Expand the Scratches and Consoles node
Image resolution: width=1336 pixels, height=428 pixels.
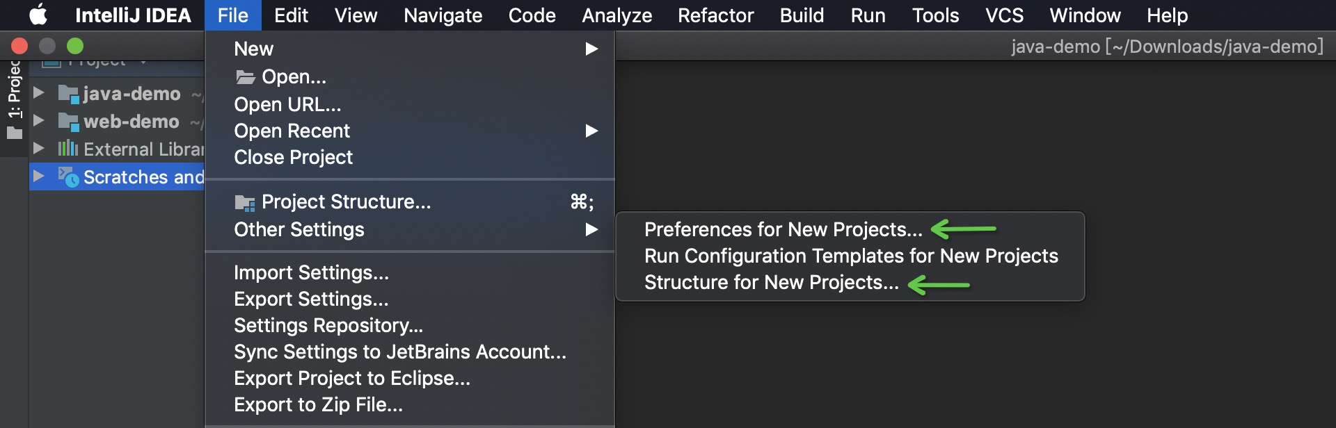click(39, 176)
